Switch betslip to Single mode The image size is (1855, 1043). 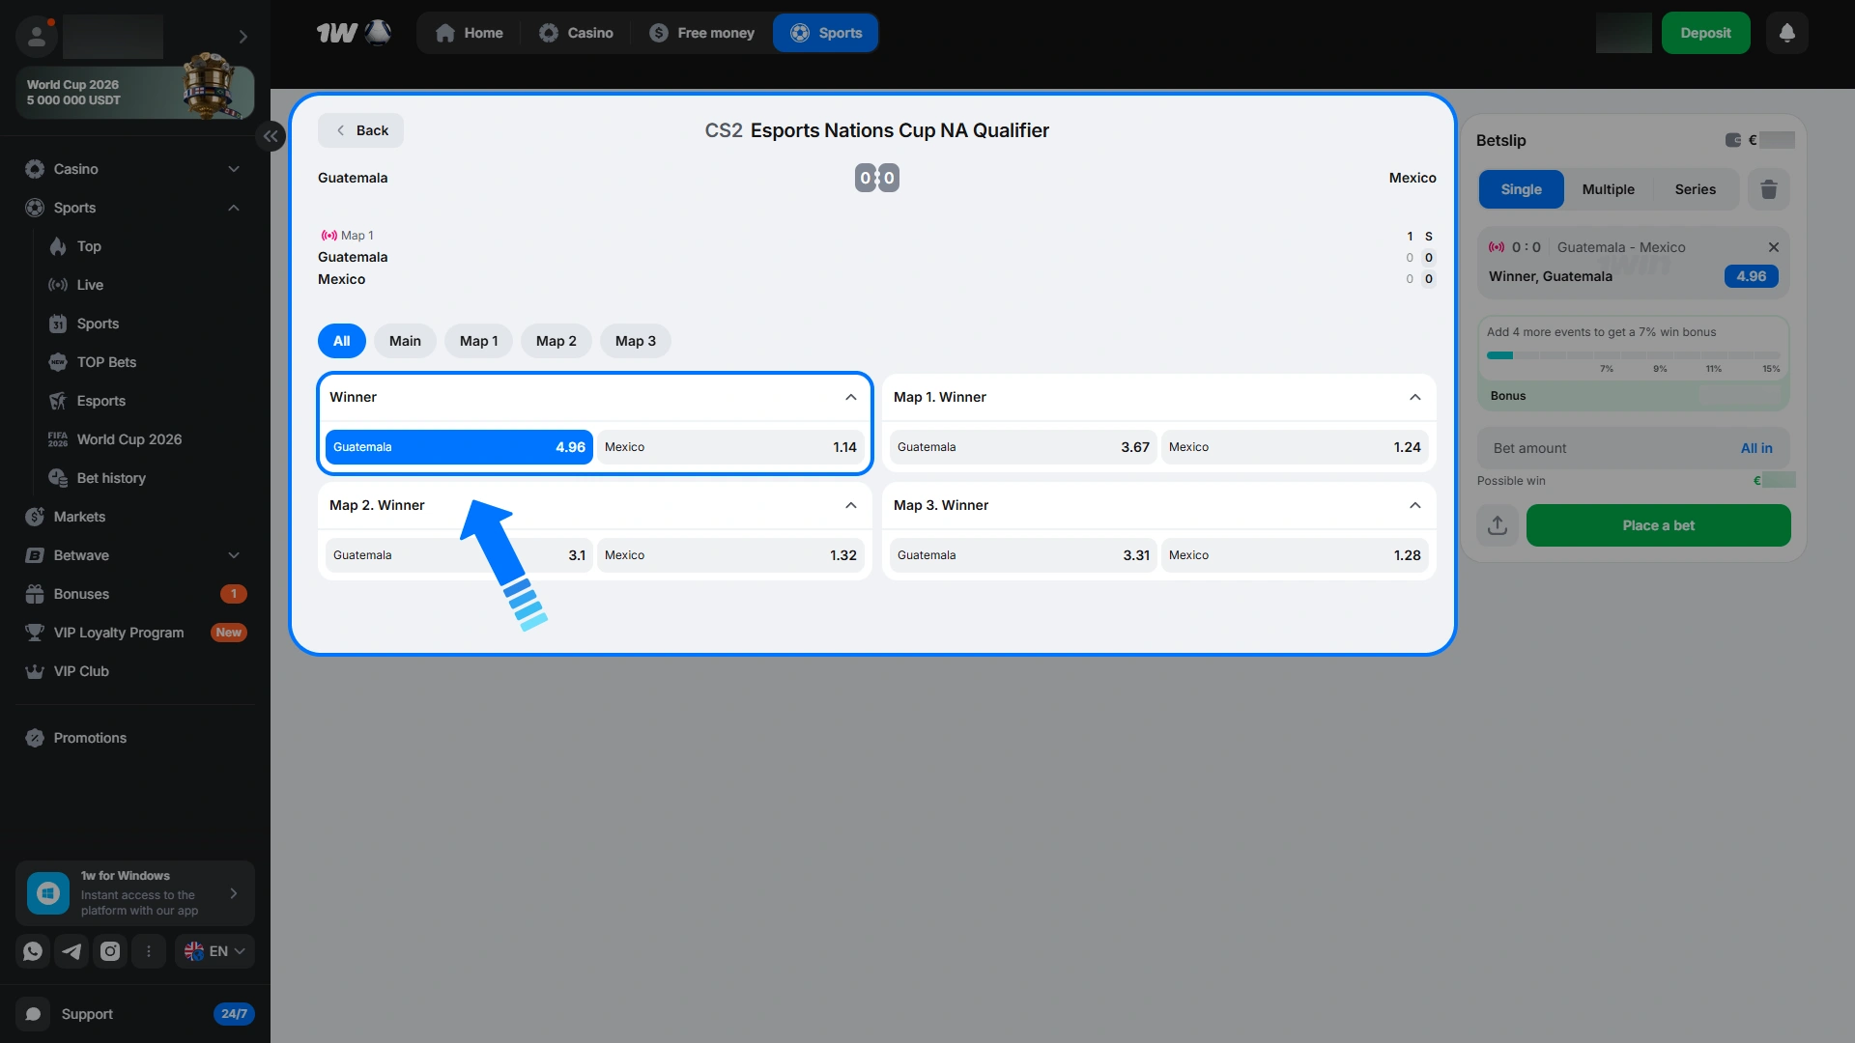point(1521,189)
